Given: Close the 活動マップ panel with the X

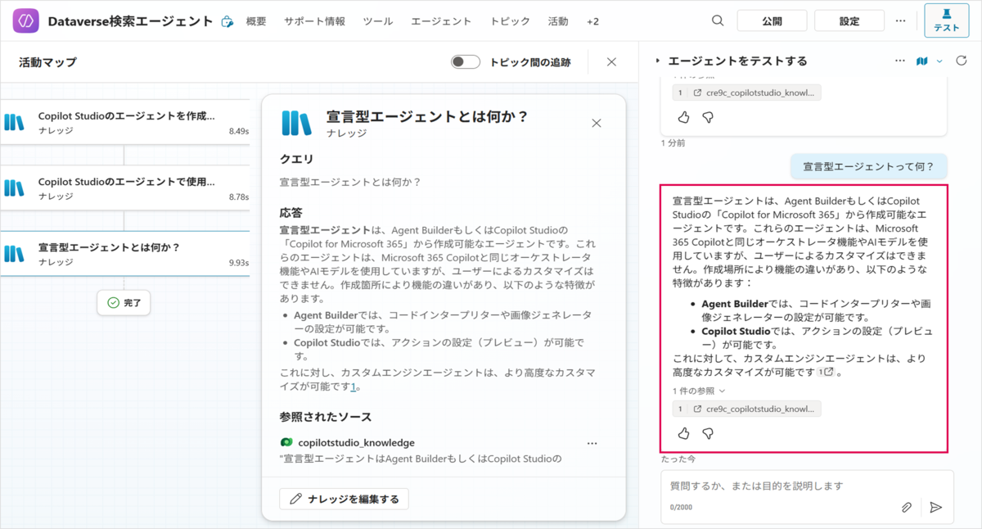Looking at the screenshot, I should (611, 61).
